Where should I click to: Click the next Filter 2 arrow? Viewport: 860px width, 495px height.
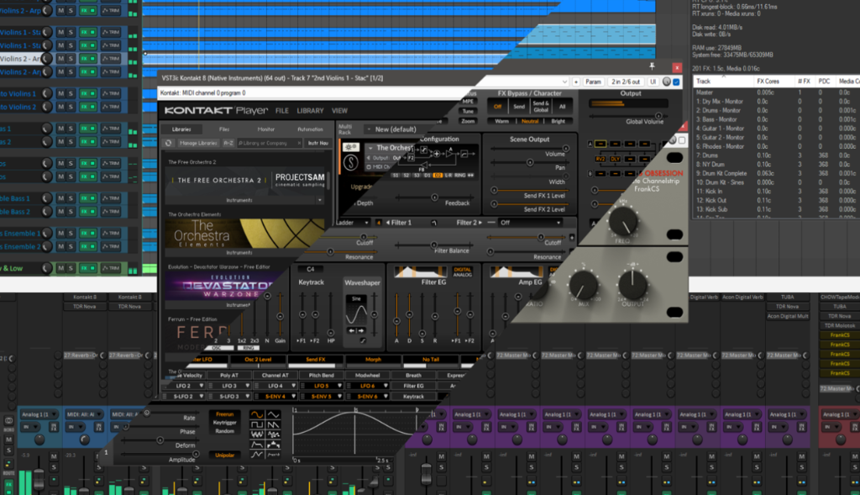(x=480, y=222)
